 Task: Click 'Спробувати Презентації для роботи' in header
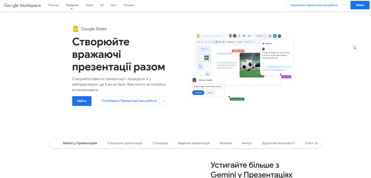[313, 5]
